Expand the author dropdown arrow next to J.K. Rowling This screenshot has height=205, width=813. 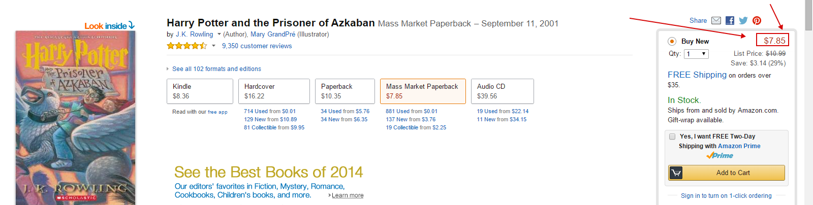pos(219,35)
